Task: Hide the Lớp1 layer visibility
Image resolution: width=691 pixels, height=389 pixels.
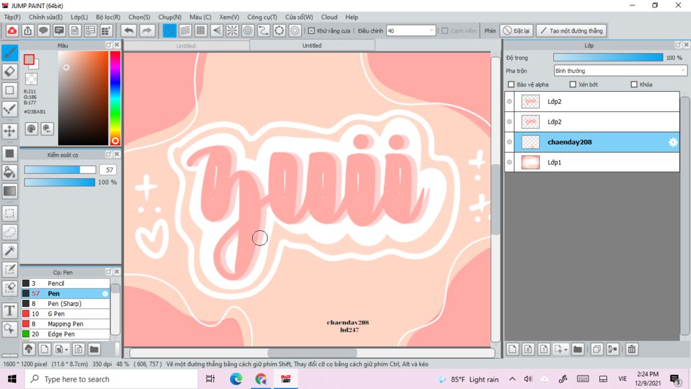Action: point(509,163)
